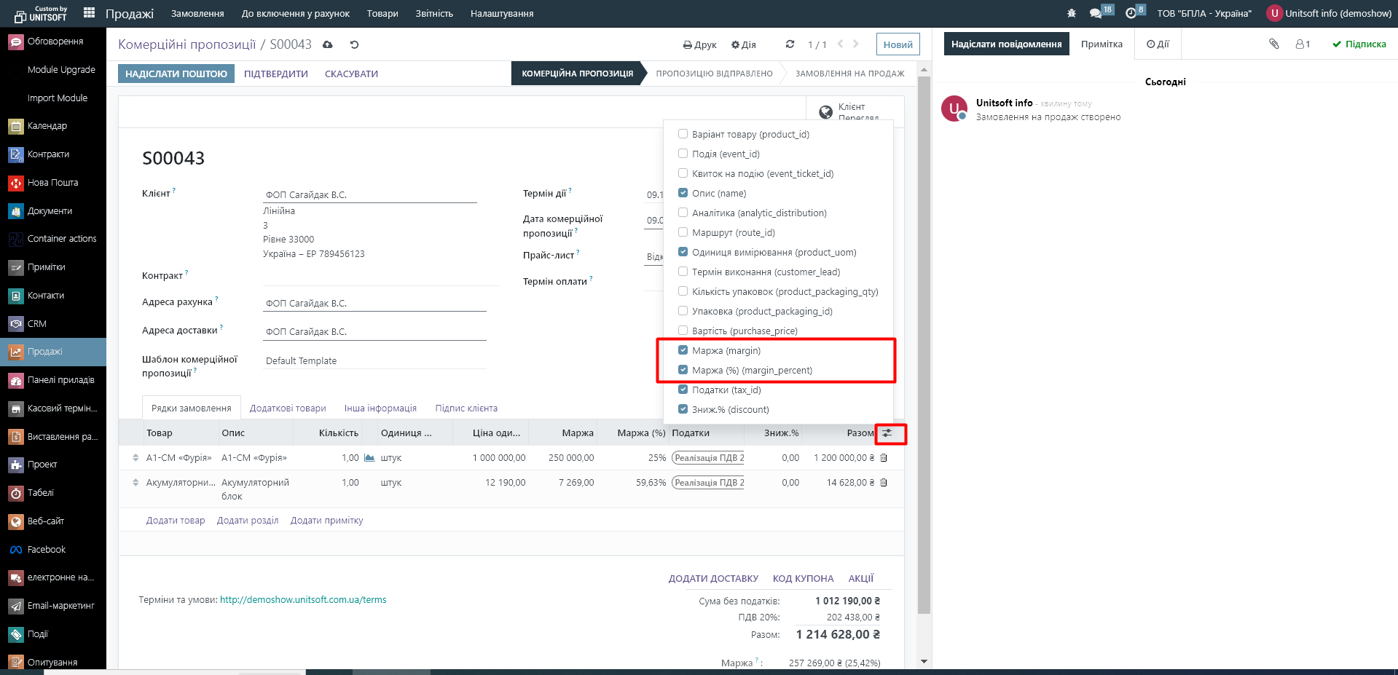Open the terms and conditions link

pos(303,600)
